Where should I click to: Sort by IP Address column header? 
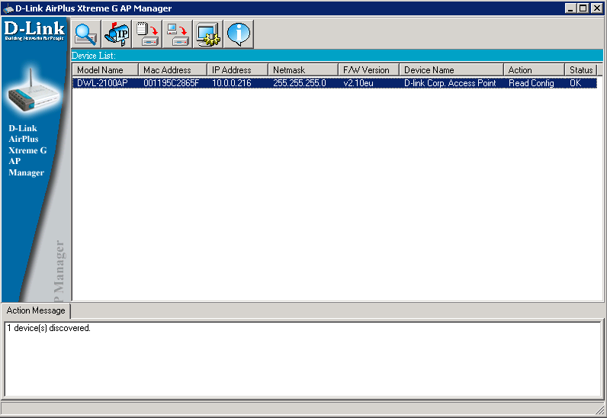point(238,70)
